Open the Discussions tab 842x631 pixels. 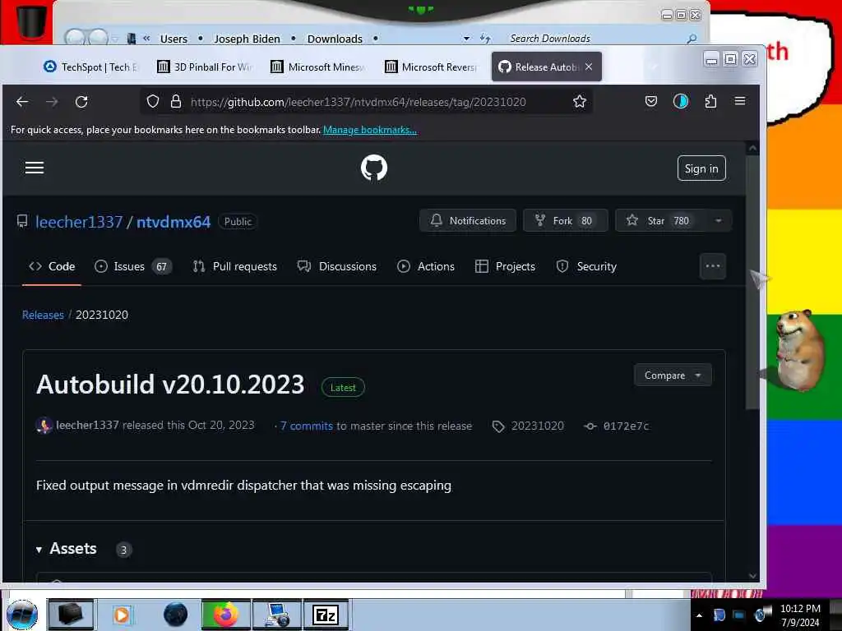coord(337,267)
